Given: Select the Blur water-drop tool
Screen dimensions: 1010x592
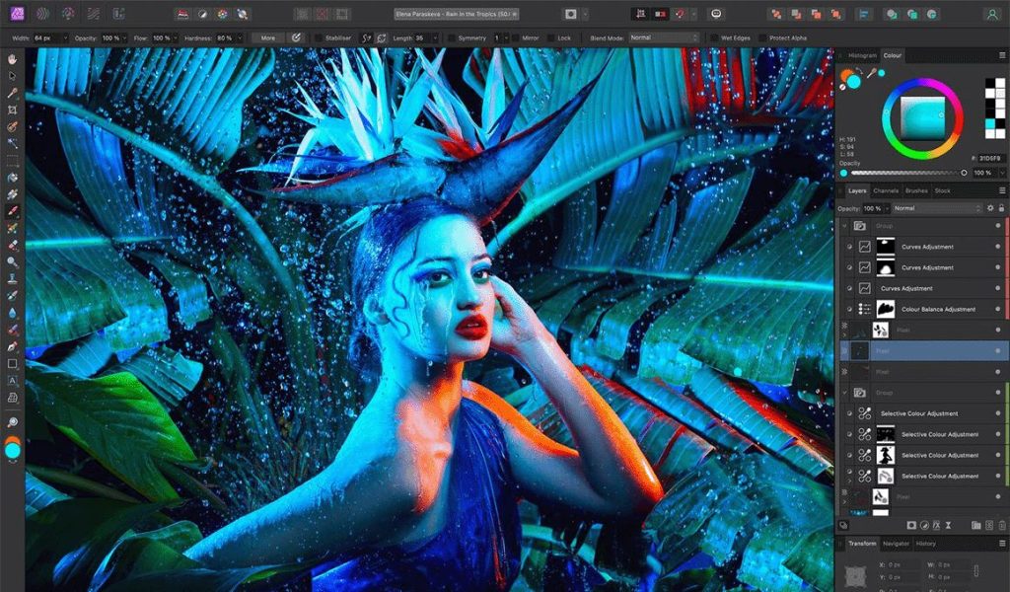Looking at the screenshot, I should (12, 313).
